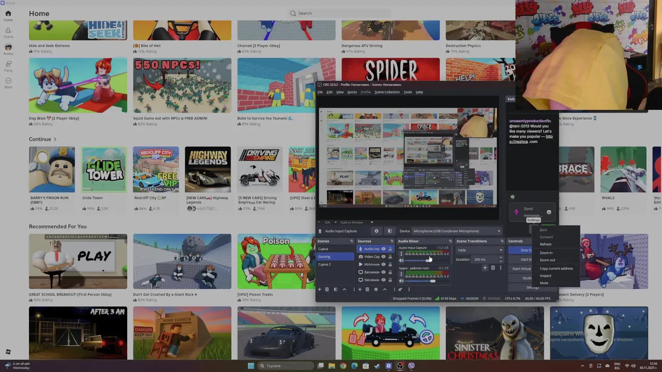Lock the Video Cap source
This screenshot has height=372, width=662.
[x=390, y=257]
